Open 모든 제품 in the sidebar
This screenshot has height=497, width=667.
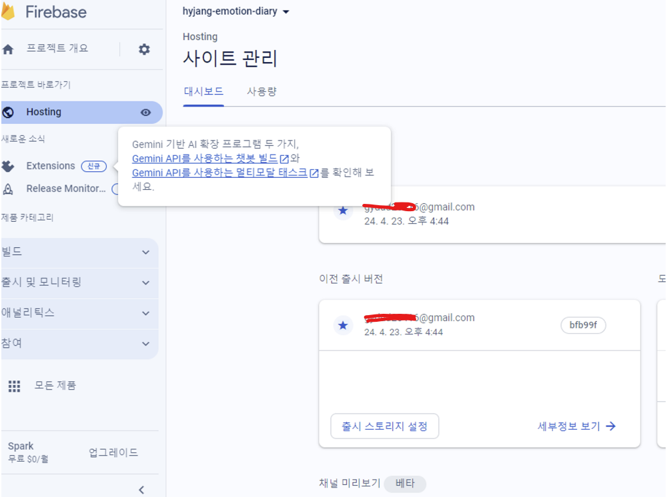pyautogui.click(x=55, y=385)
